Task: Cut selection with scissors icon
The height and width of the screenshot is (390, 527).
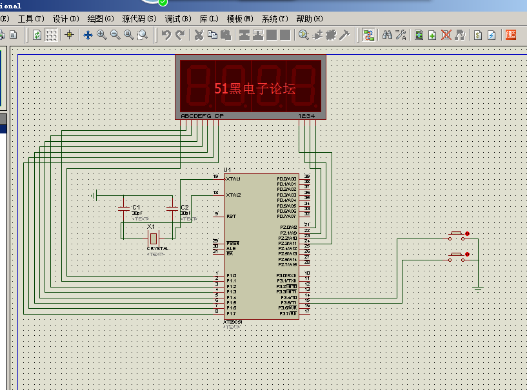Action: [x=199, y=35]
